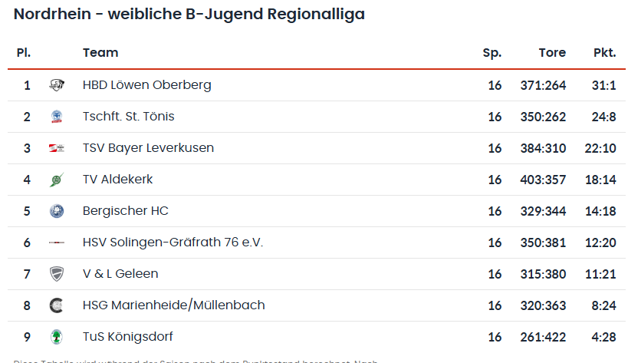
Task: Open the HSG Marienheide/Müllenbach team link
Action: pyautogui.click(x=173, y=305)
